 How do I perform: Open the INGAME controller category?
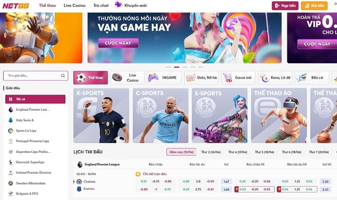point(164,77)
